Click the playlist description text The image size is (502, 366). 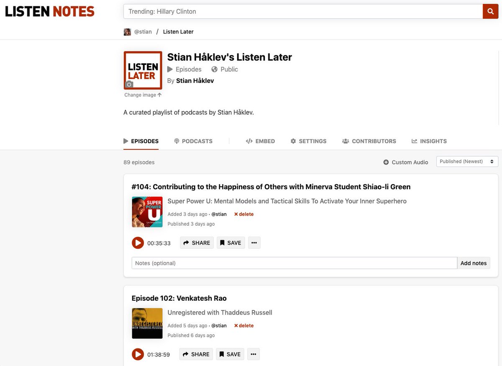[x=189, y=112]
